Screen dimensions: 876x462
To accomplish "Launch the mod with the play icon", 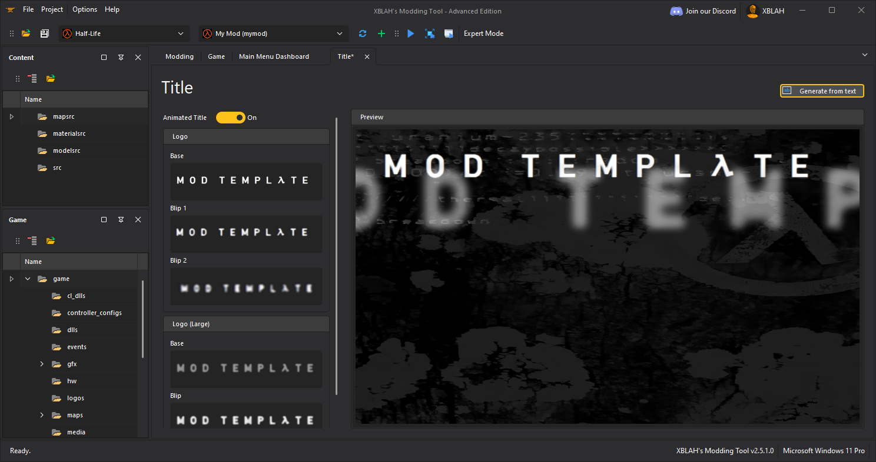I will coord(410,34).
